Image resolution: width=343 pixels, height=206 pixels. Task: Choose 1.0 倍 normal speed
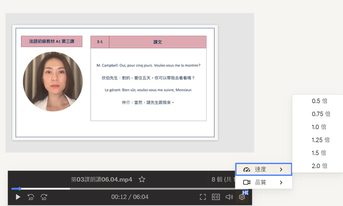click(x=319, y=127)
